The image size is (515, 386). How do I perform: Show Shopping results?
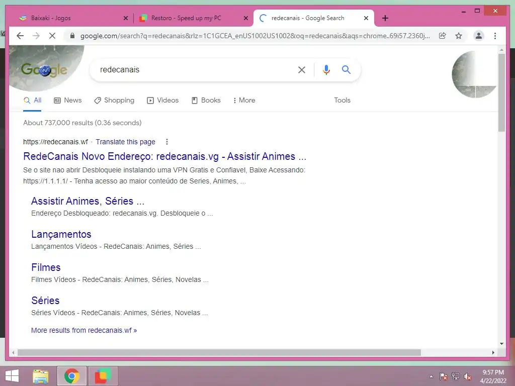(114, 100)
